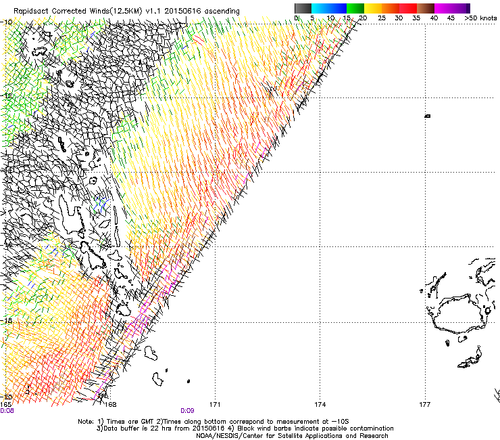The image size is (500, 440).
Task: Click the "177" longitude axis label
Action: (425, 405)
